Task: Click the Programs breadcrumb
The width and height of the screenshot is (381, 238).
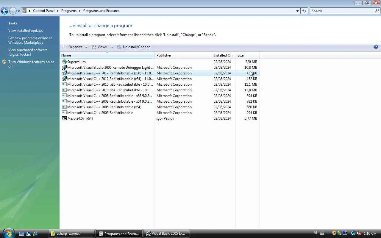Action: click(x=69, y=11)
